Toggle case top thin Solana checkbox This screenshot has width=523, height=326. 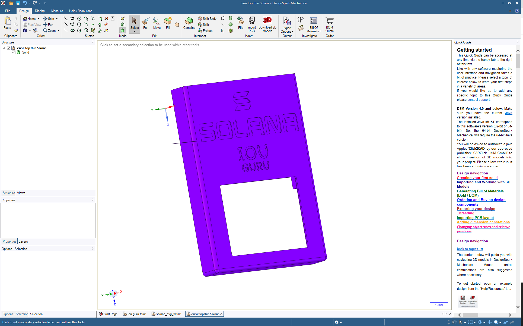click(x=9, y=48)
